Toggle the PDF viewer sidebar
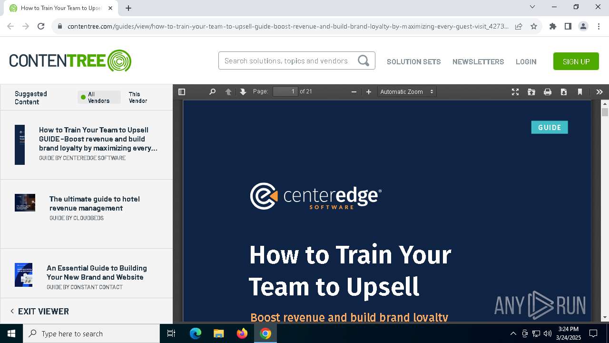609x343 pixels. click(x=181, y=92)
